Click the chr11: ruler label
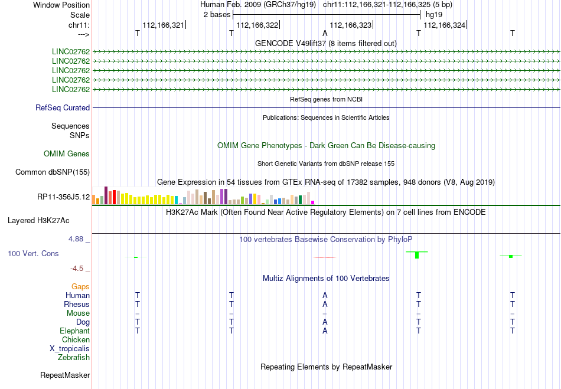The width and height of the screenshot is (561, 389). (79, 25)
